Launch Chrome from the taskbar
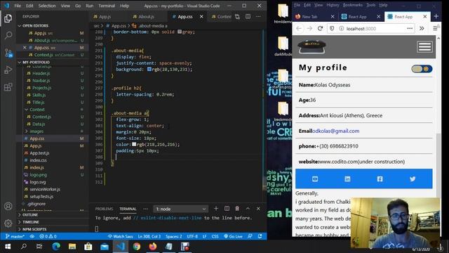The width and height of the screenshot is (449, 253). (x=137, y=247)
